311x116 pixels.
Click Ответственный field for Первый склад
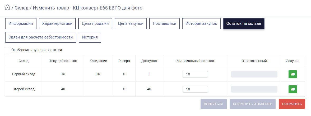(x=254, y=74)
